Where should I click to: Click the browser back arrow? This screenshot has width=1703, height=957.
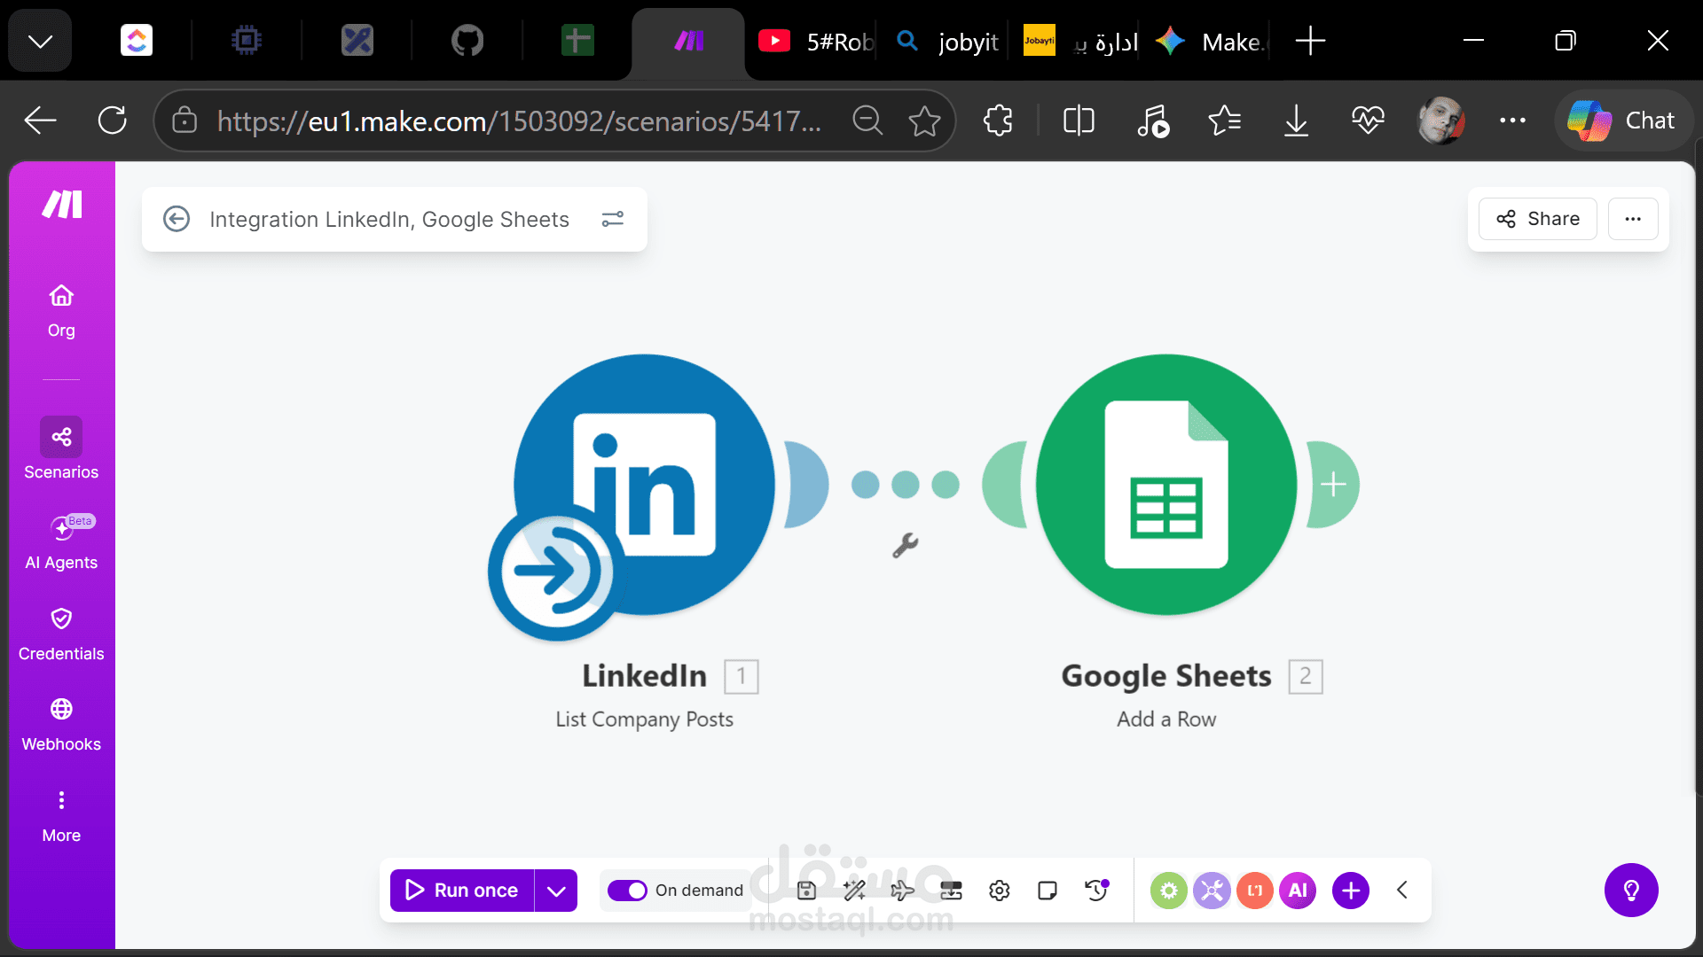pos(40,120)
